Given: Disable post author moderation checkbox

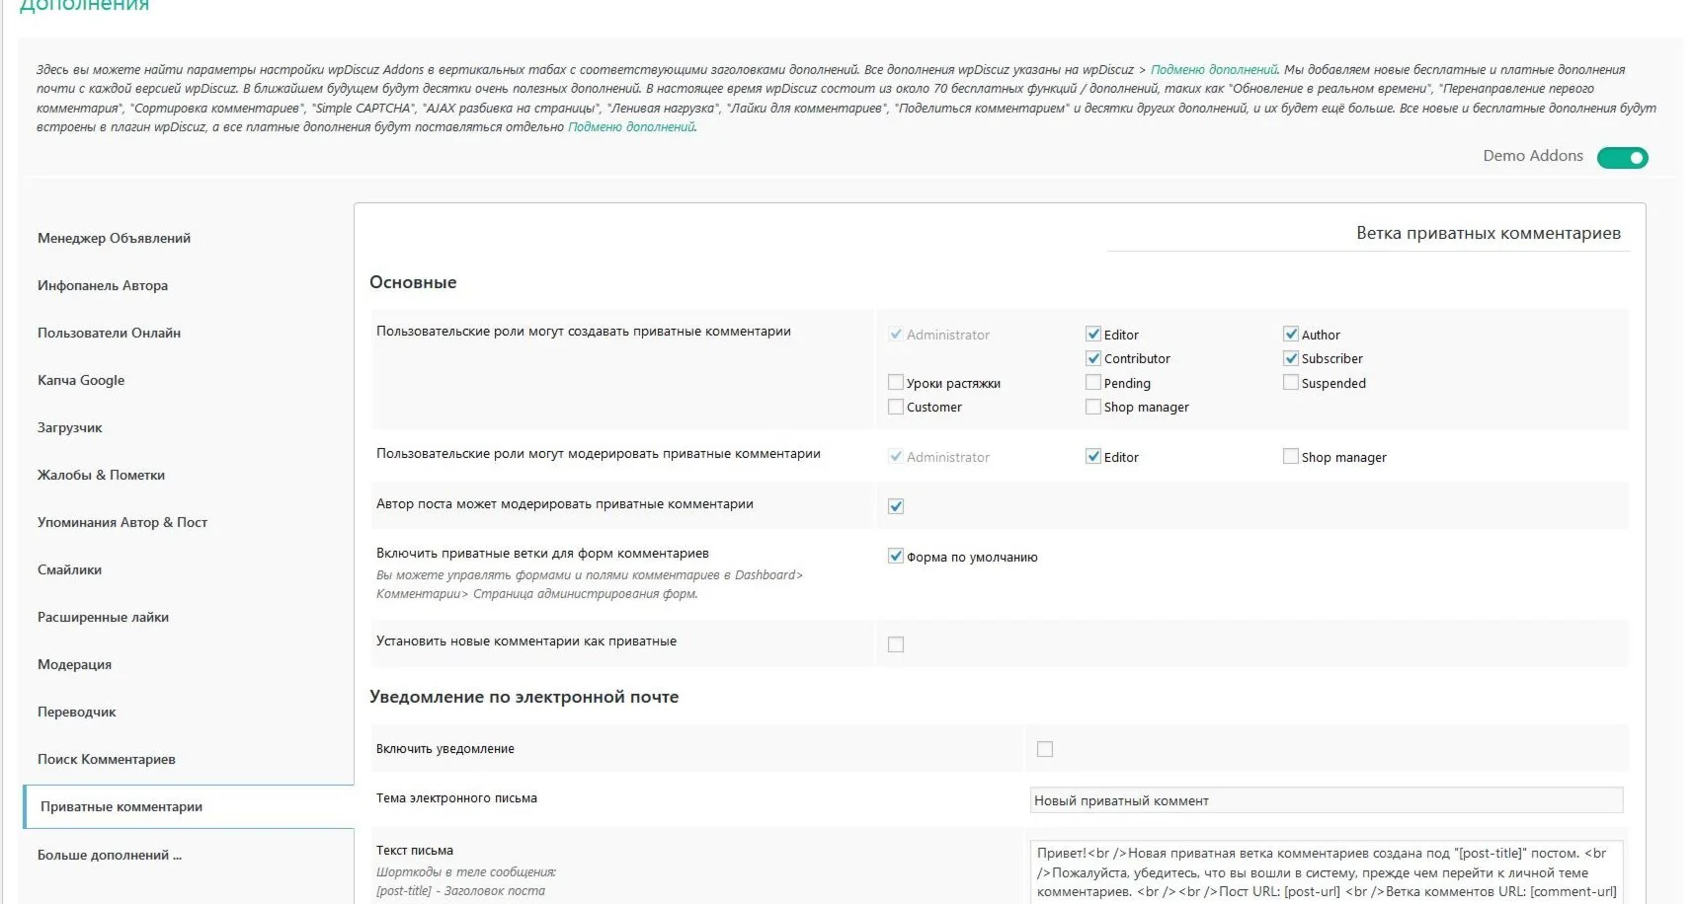Looking at the screenshot, I should click(896, 505).
